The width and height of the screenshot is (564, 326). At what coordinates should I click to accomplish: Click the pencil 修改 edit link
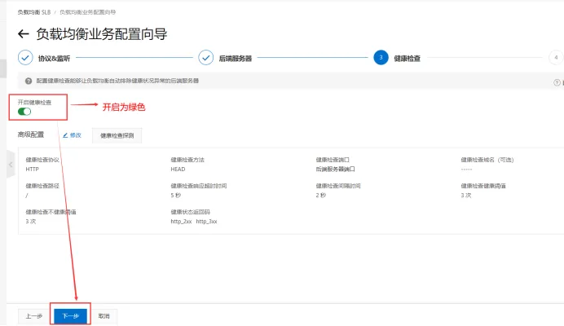(x=72, y=135)
